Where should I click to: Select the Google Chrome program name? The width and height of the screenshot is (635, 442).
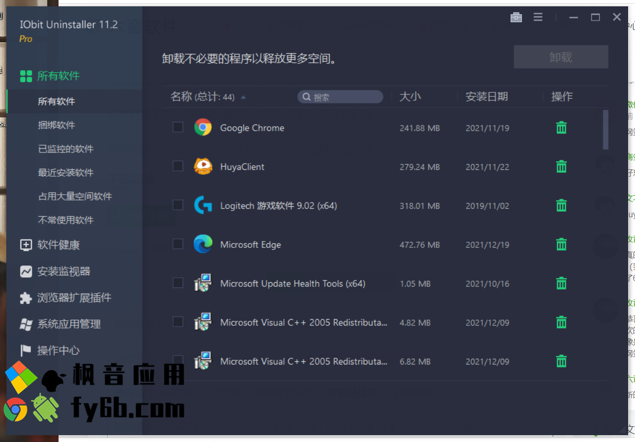[x=252, y=128]
